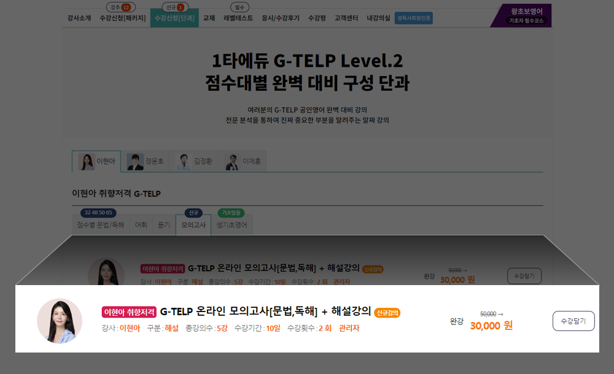614x374 pixels.
Task: Switch to the 정윤호 instructor tab
Action: tap(145, 161)
